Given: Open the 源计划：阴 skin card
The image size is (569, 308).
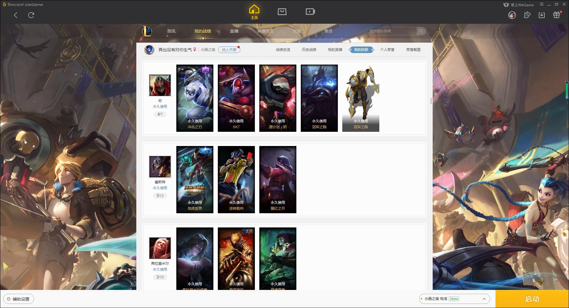Looking at the screenshot, I should pos(278,98).
